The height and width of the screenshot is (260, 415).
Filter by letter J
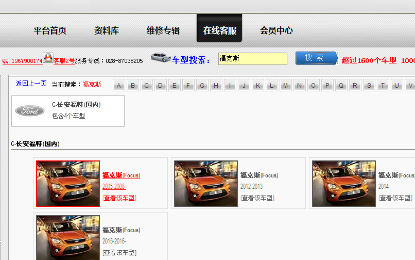[x=244, y=86]
